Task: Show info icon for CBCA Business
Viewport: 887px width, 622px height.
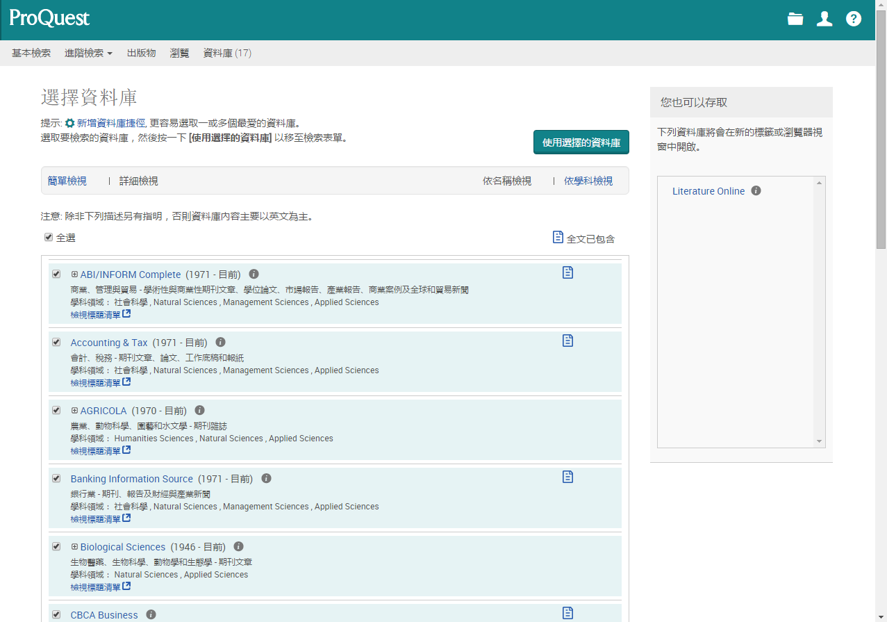Action: pyautogui.click(x=151, y=614)
